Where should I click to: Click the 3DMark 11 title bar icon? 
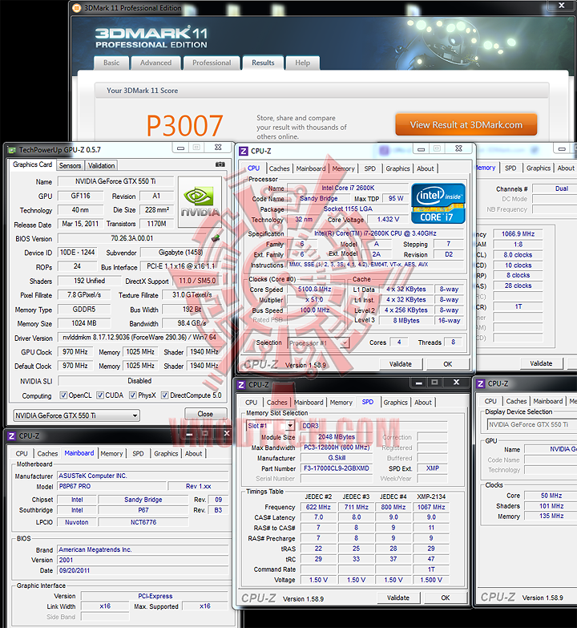pyautogui.click(x=77, y=8)
